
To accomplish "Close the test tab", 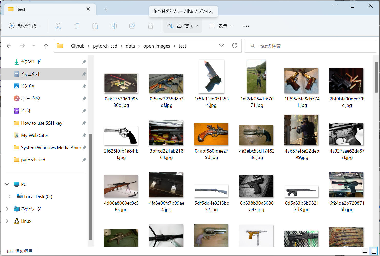I will click(88, 9).
